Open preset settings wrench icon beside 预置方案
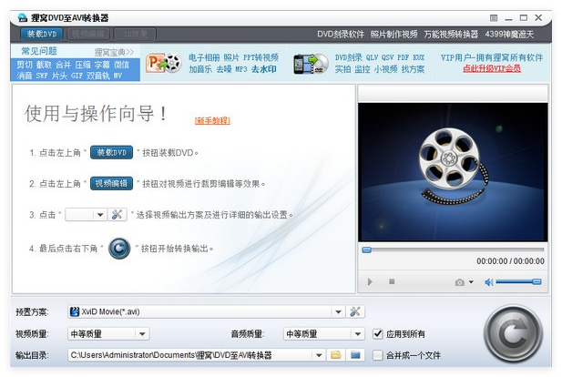This screenshot has width=562, height=377. [x=355, y=311]
